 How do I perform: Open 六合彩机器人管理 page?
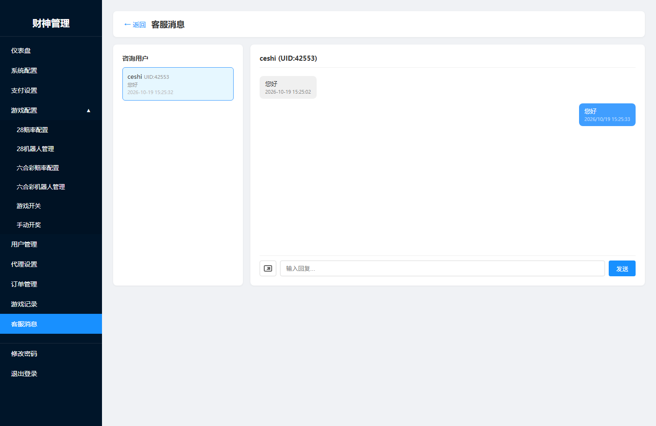(x=51, y=187)
